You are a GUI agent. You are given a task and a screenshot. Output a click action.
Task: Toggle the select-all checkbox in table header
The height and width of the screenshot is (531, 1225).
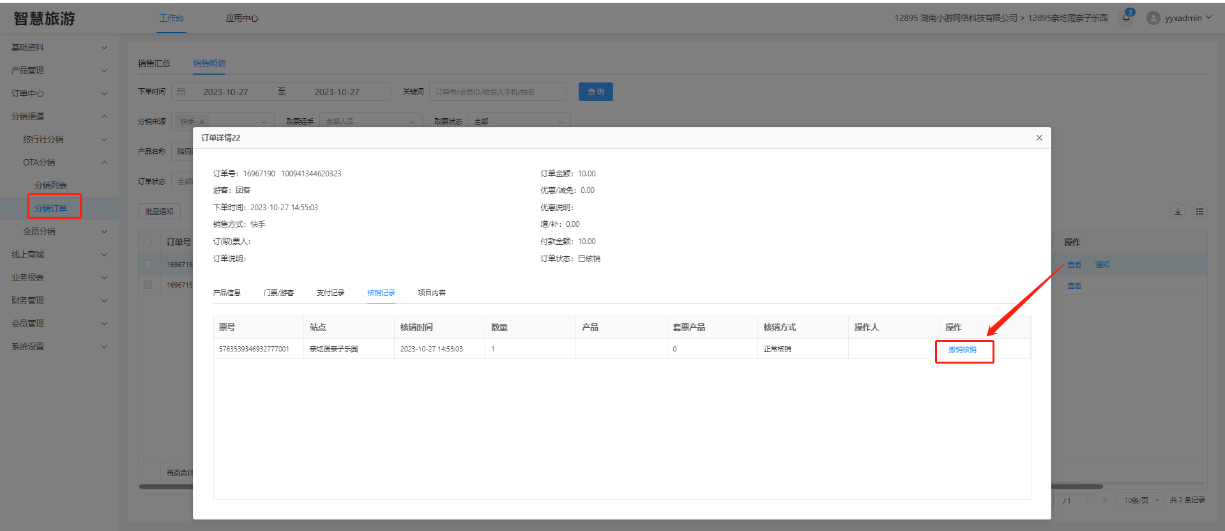[148, 242]
